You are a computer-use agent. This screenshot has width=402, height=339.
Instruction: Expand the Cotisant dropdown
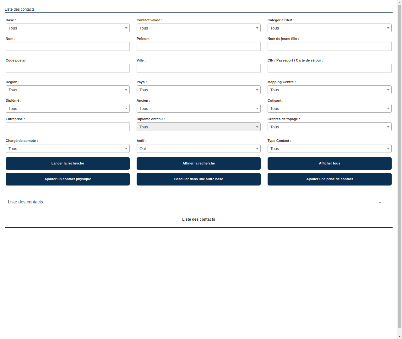point(329,108)
